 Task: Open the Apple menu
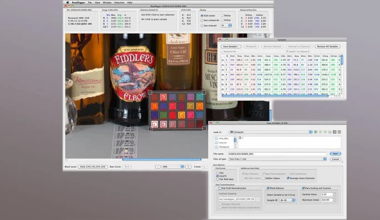pos(68,2)
